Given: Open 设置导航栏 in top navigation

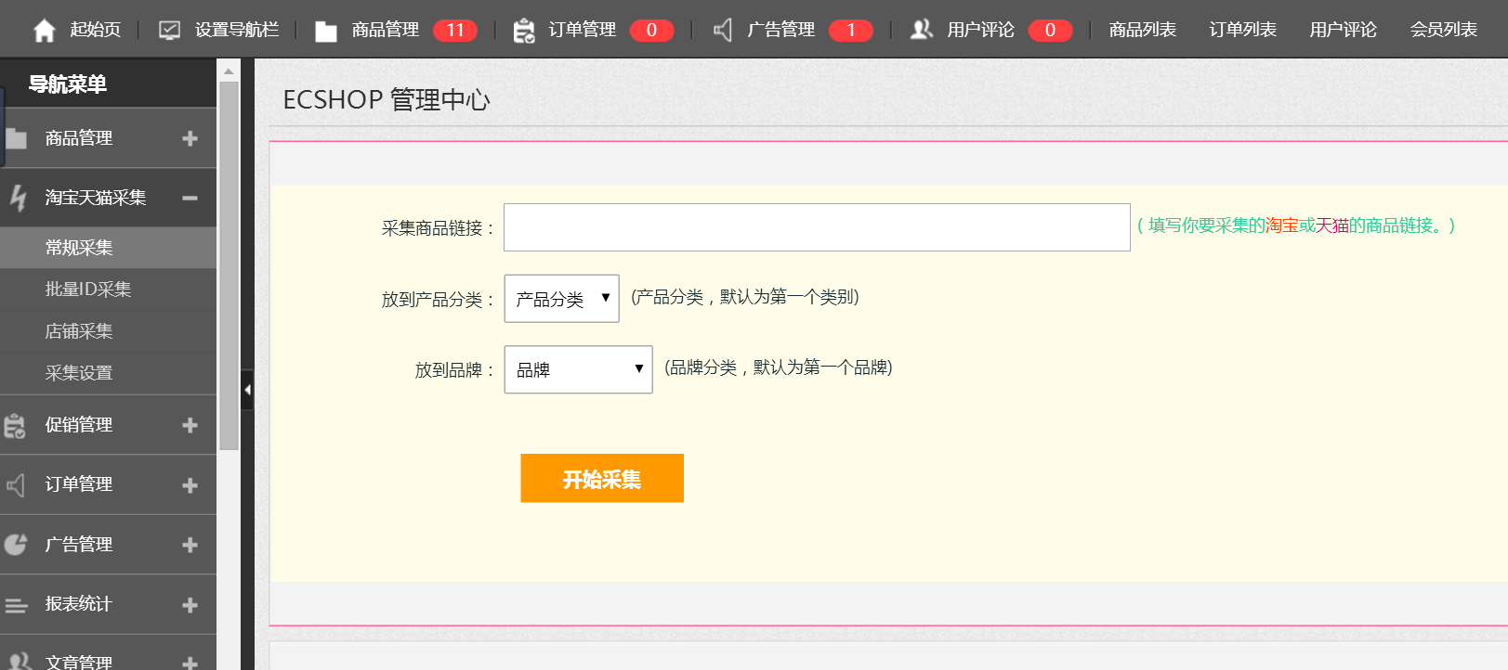Looking at the screenshot, I should (x=237, y=30).
